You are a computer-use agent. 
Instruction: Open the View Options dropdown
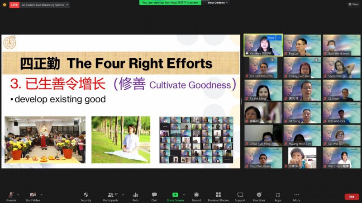pos(217,3)
